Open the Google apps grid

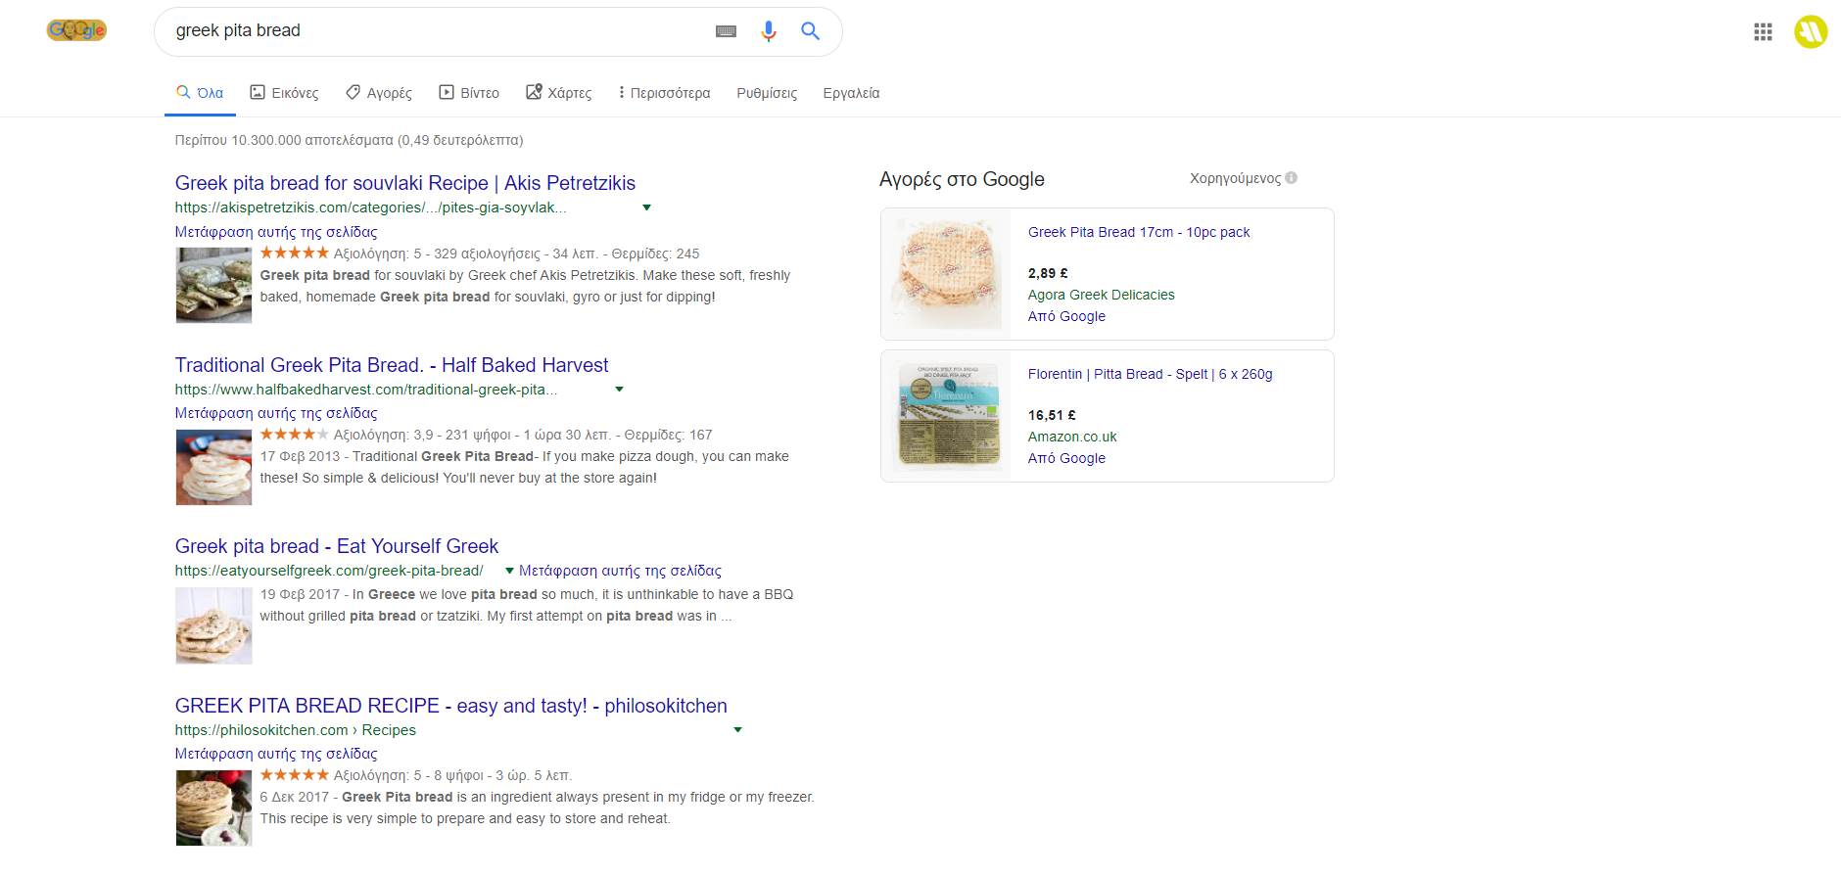coord(1763,32)
